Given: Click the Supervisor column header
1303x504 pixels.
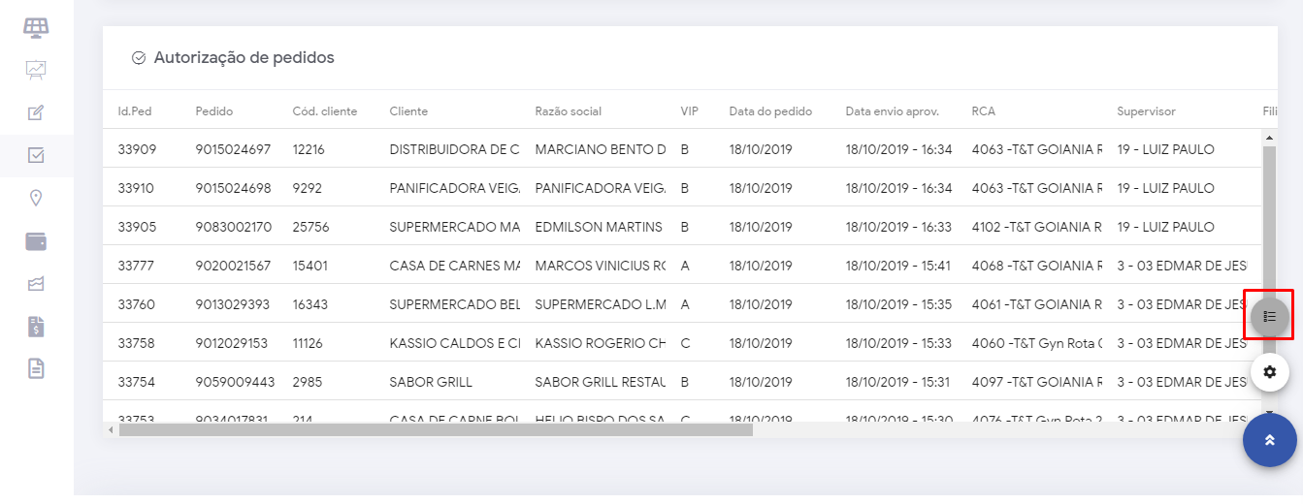Looking at the screenshot, I should tap(1146, 111).
